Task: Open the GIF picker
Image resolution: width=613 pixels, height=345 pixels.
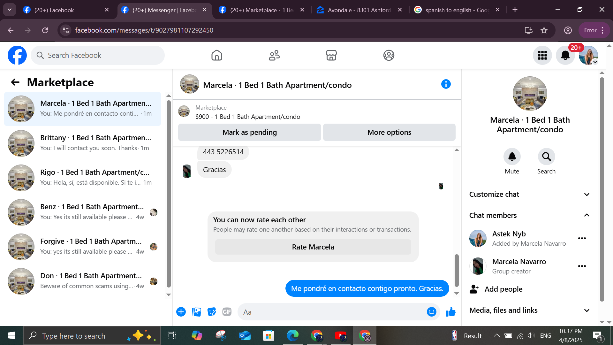Action: 227,312
